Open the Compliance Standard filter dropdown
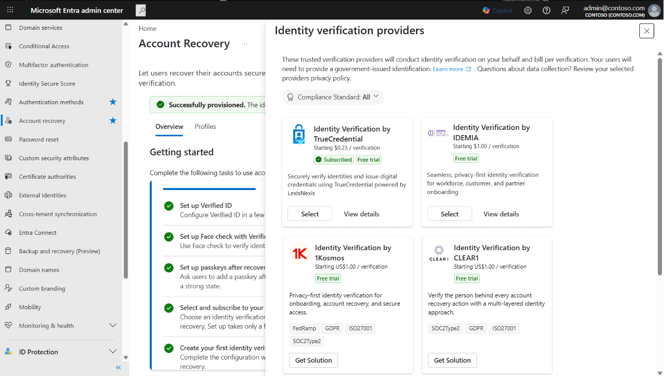The width and height of the screenshot is (664, 376). pyautogui.click(x=333, y=97)
